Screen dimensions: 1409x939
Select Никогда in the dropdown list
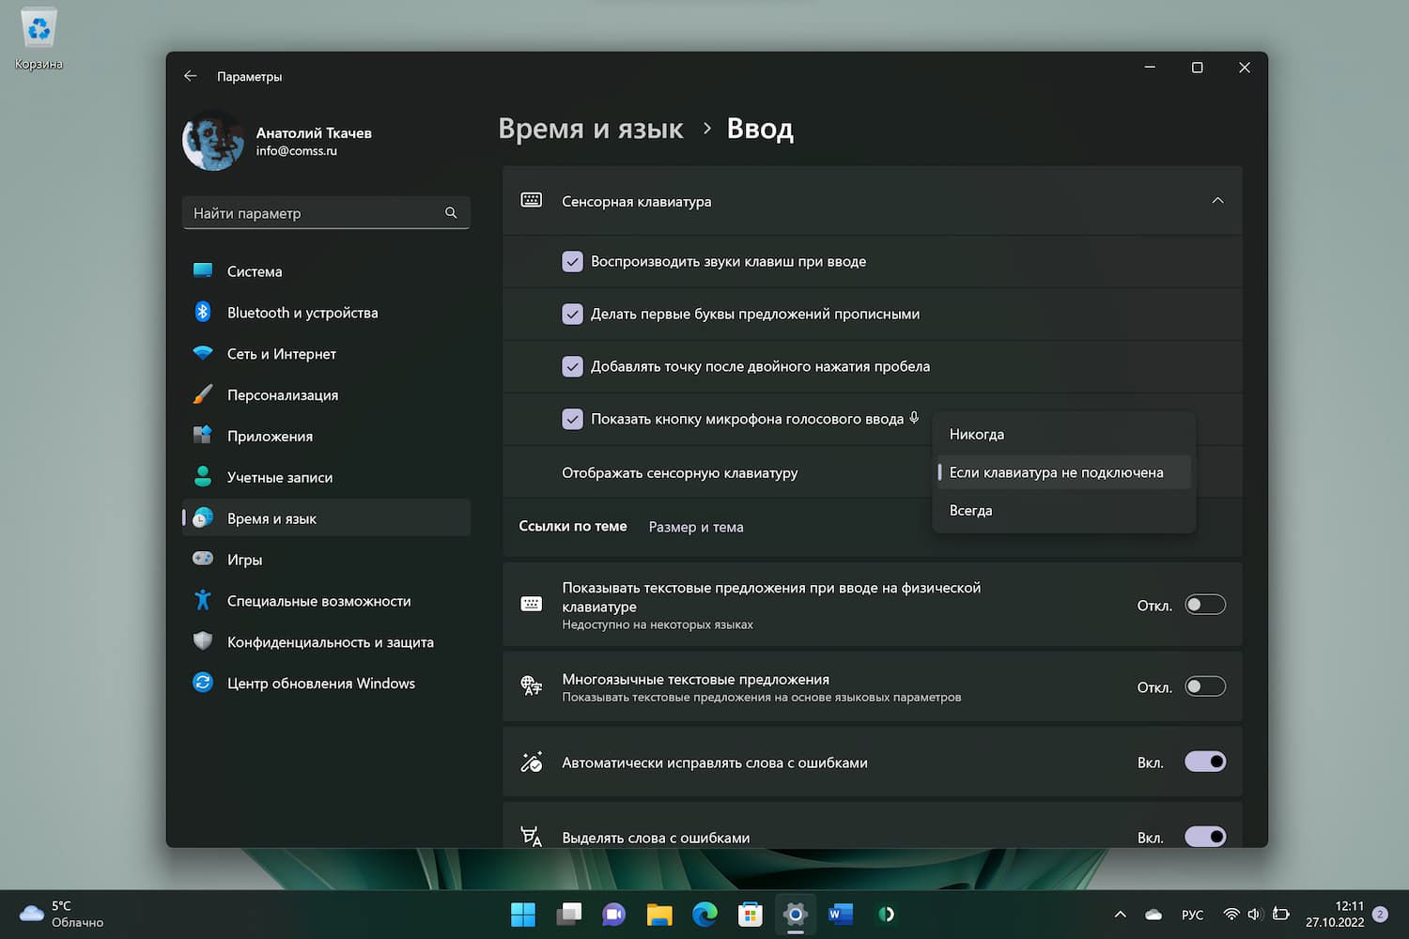click(977, 435)
